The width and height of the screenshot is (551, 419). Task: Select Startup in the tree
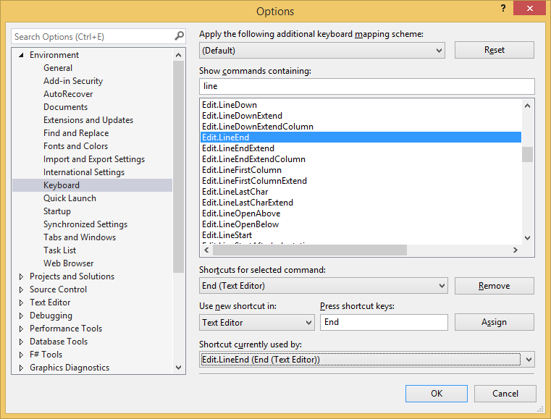[x=57, y=211]
